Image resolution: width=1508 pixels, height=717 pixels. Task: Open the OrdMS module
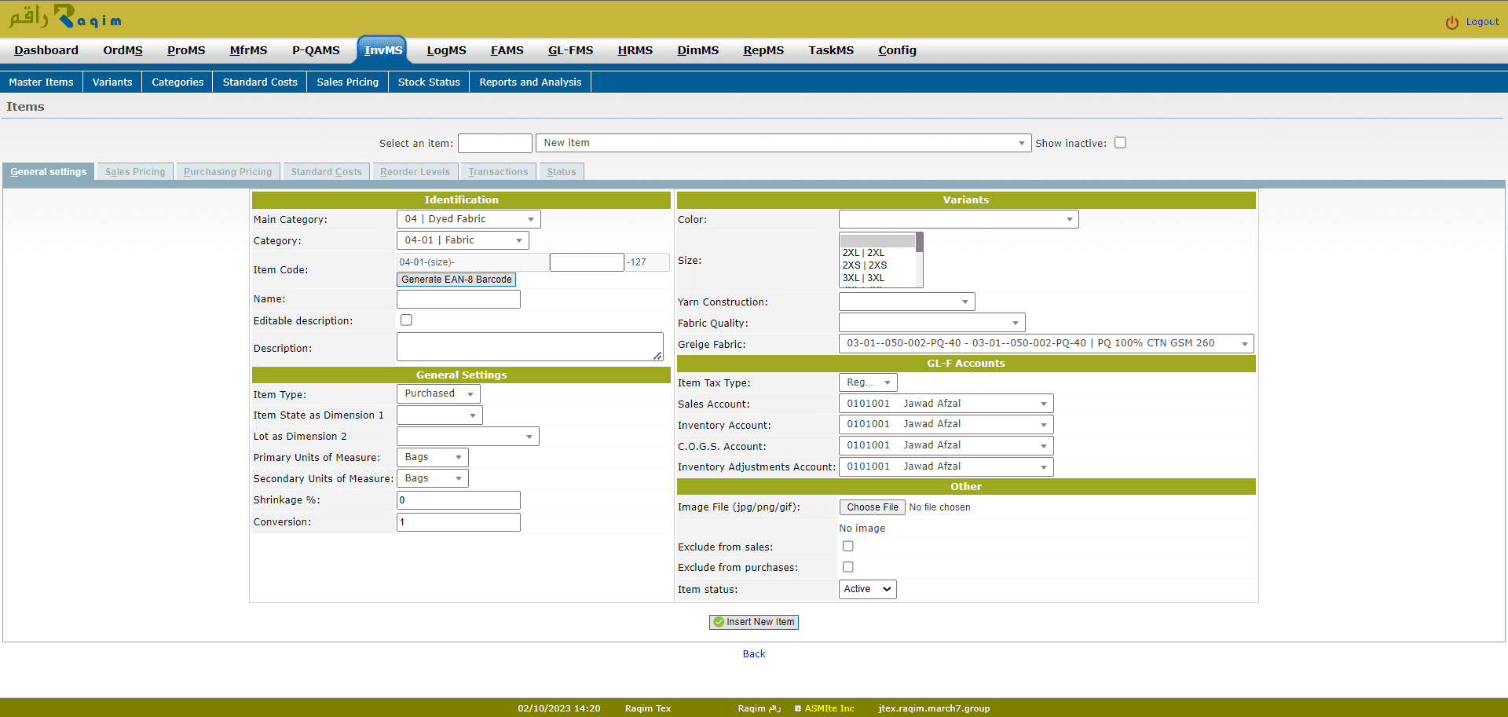coord(123,50)
